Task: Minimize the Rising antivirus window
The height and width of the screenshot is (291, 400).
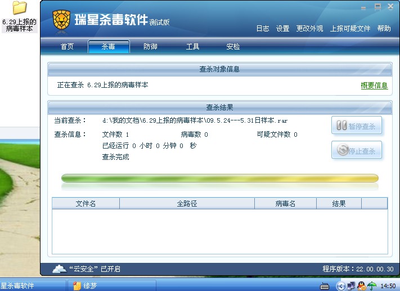Action: (x=363, y=8)
